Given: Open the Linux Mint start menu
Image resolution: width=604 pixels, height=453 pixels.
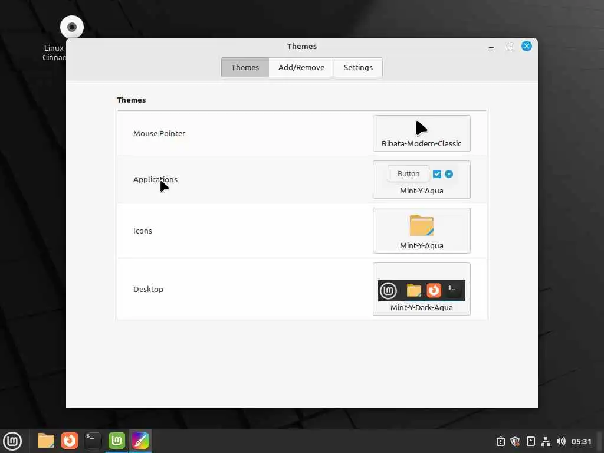Looking at the screenshot, I should coord(12,441).
